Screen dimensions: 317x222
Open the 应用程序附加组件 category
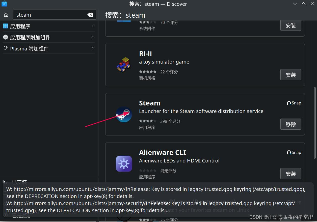coord(49,37)
